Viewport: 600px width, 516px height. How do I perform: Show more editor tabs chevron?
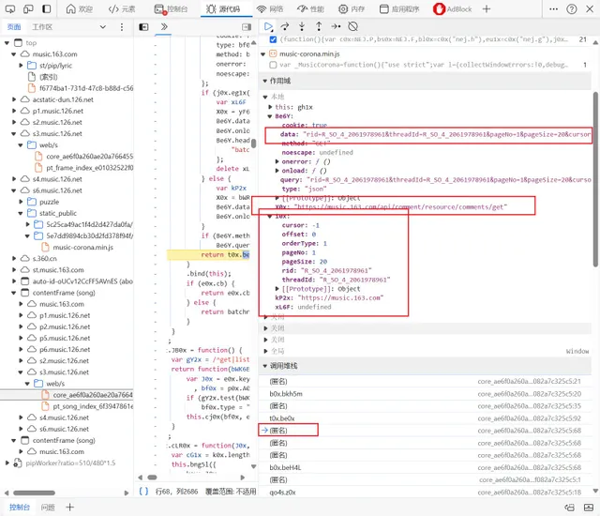pos(164,27)
